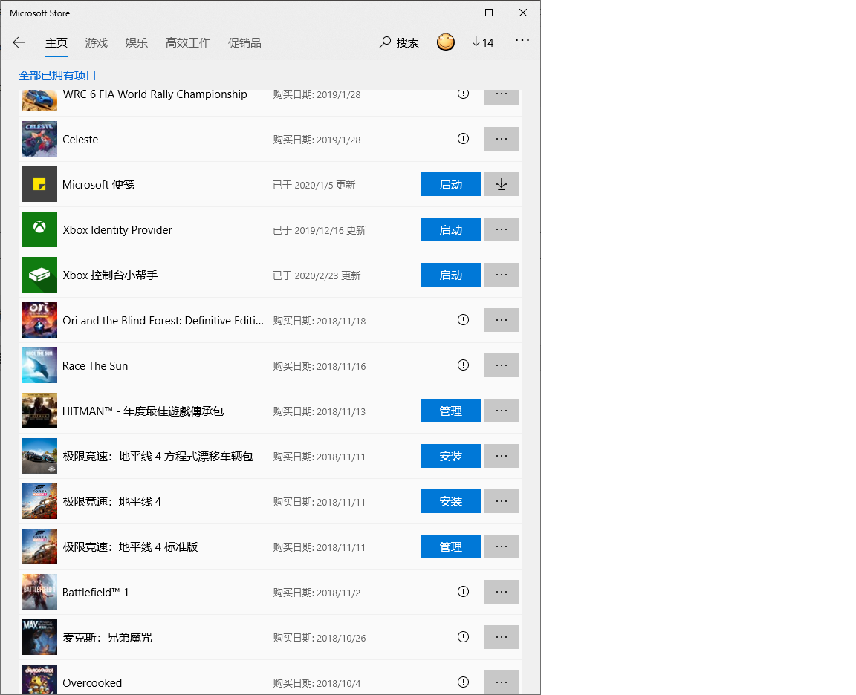
Task: Switch to the 促销品 tab
Action: [x=244, y=43]
